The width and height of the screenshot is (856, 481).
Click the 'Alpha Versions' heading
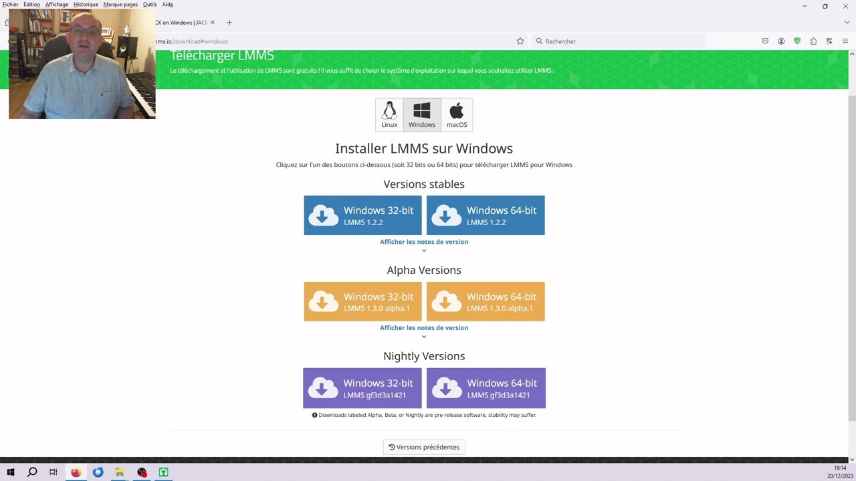pos(424,270)
